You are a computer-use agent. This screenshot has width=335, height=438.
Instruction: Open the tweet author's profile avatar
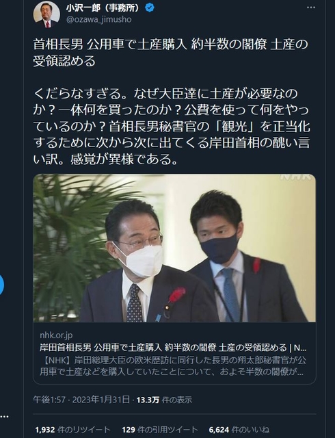pyautogui.click(x=46, y=14)
